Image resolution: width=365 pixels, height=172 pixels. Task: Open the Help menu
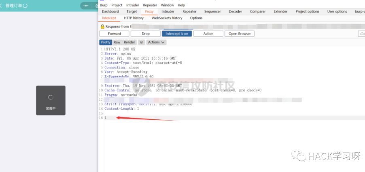tap(181, 5)
